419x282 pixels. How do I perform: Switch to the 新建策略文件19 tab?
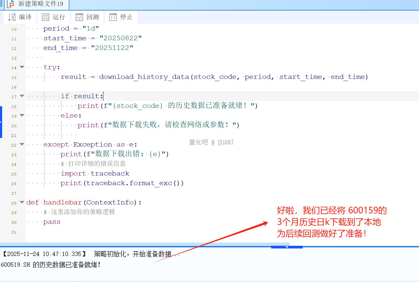click(x=41, y=4)
